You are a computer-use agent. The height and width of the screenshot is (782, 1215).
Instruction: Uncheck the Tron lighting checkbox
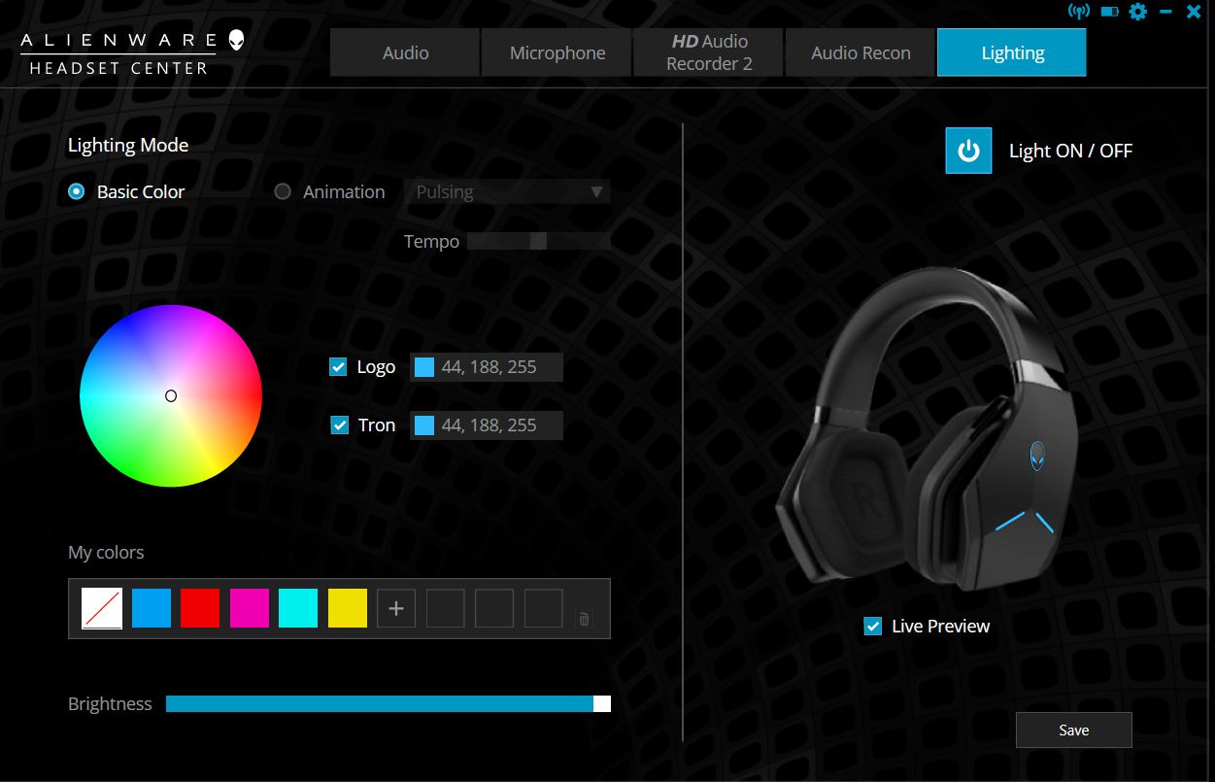pos(337,425)
